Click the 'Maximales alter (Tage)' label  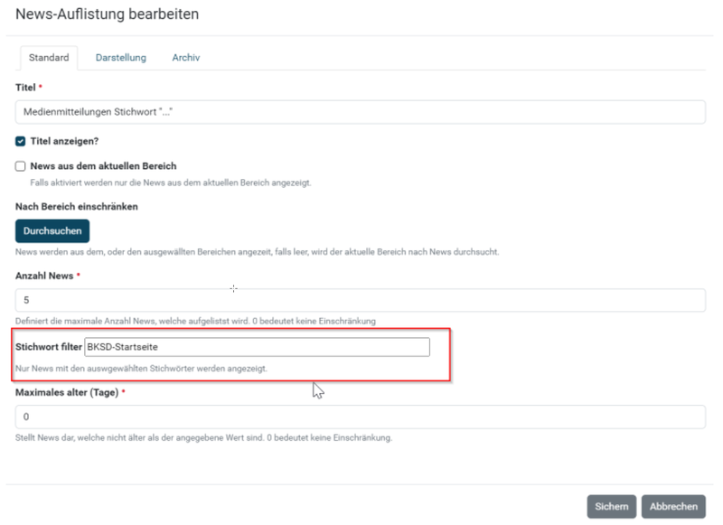(x=67, y=392)
